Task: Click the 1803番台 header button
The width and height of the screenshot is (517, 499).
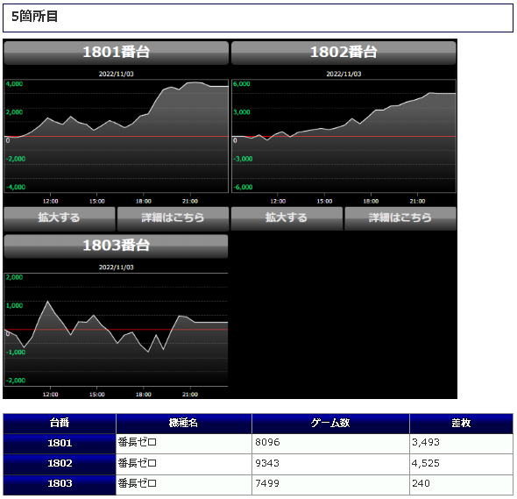Action: (x=116, y=246)
